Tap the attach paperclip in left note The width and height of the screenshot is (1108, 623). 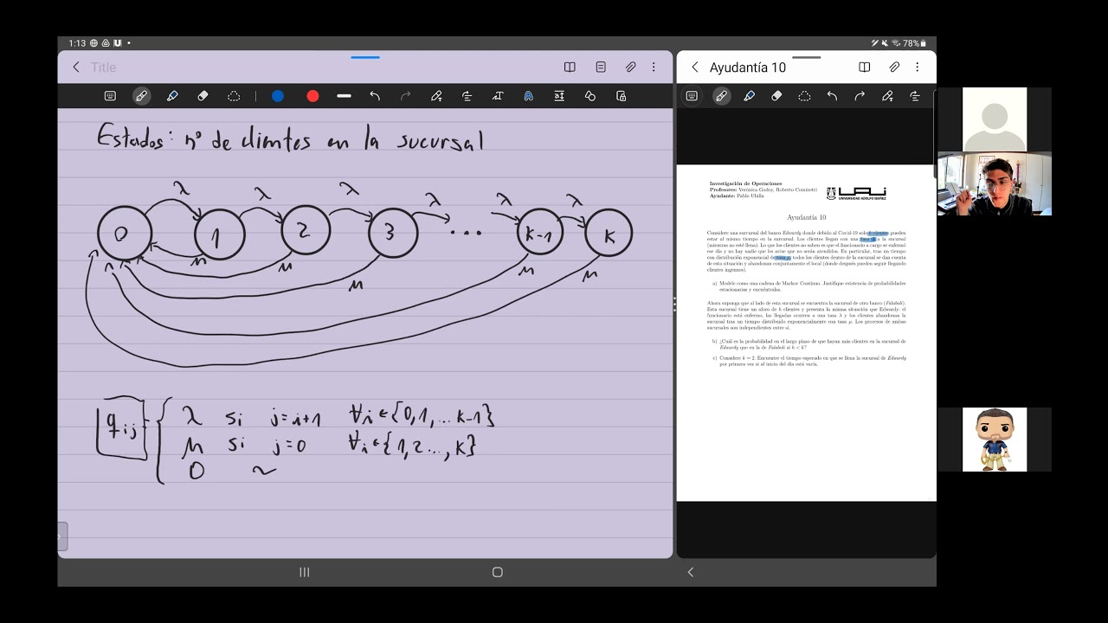point(631,67)
